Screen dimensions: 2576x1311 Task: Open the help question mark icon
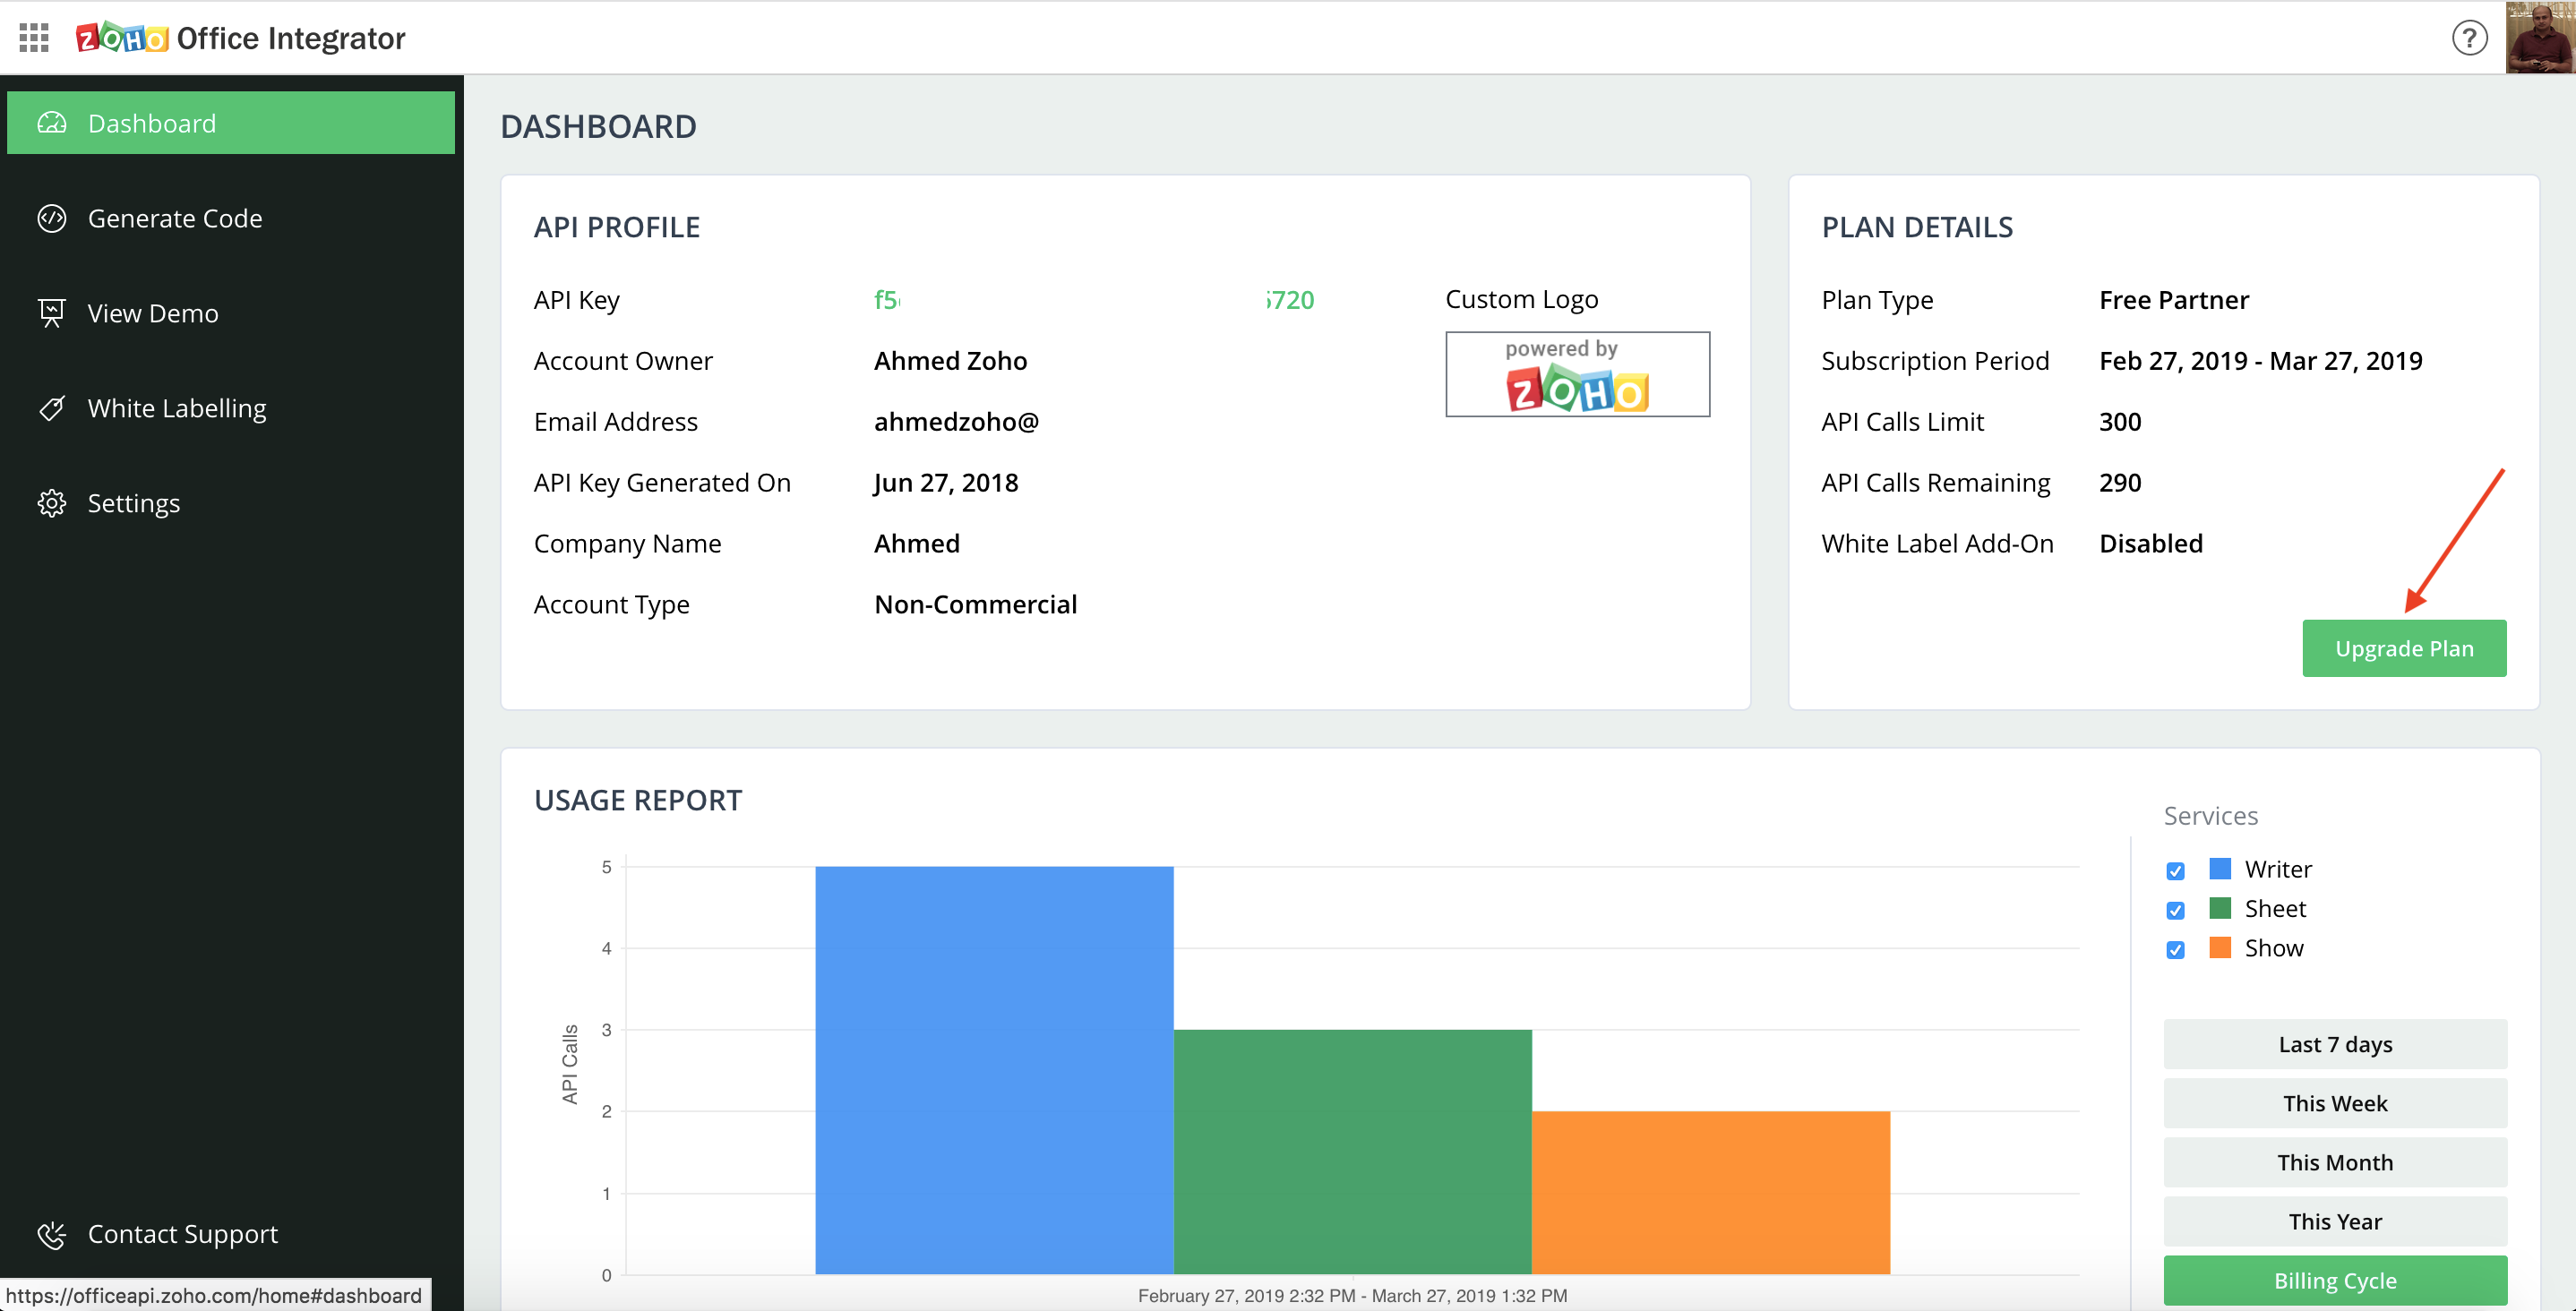click(2469, 38)
